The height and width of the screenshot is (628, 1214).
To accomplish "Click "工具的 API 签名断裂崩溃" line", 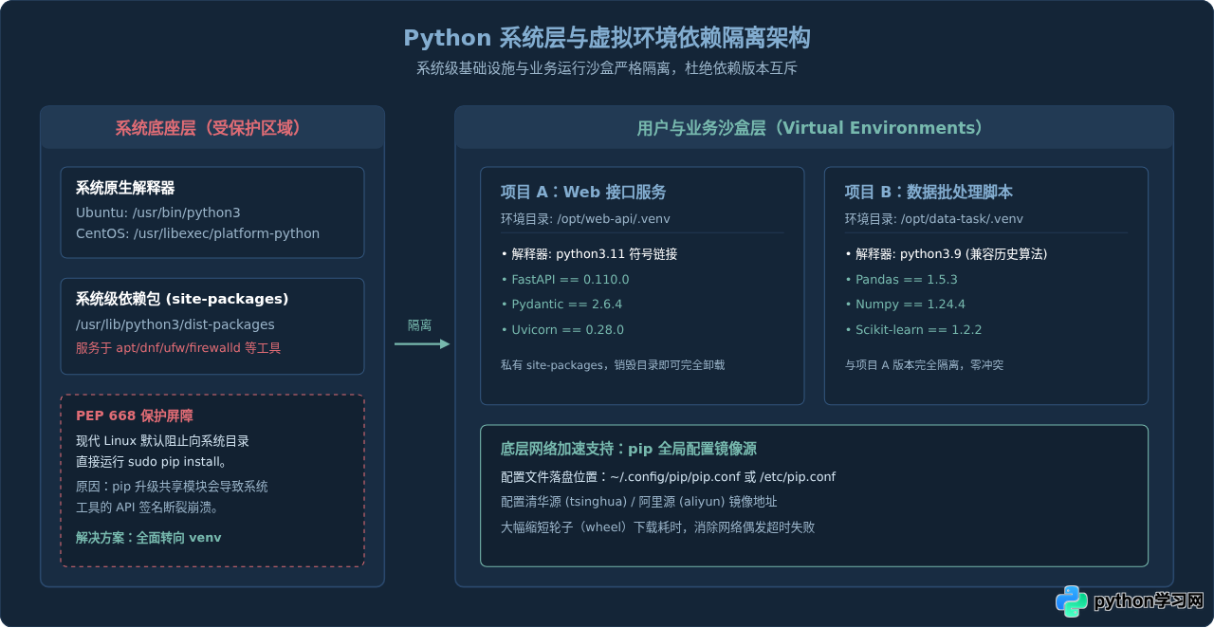I will (147, 508).
